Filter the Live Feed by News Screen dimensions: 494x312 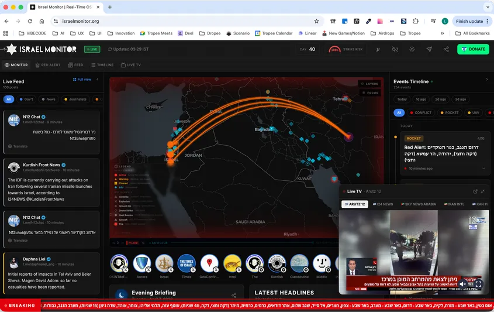click(48, 99)
